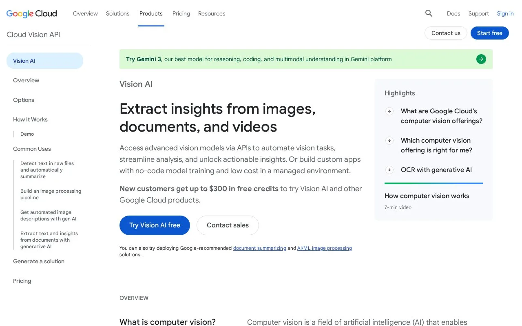Click What are Google Cloud's computer vision offerings
Screen dimensions: 522x326
coord(442,116)
